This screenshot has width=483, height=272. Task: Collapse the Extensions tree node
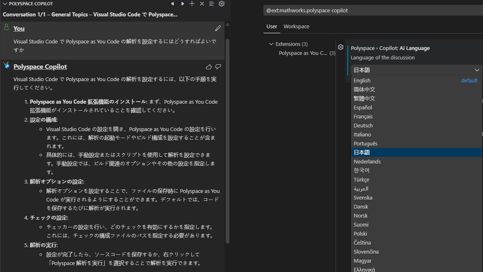(271, 44)
